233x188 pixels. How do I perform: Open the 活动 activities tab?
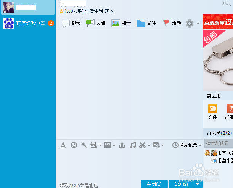tap(172, 23)
